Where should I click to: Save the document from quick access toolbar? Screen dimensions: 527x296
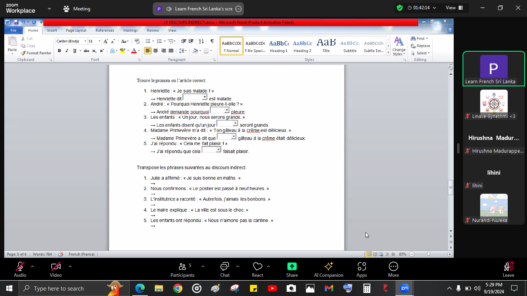(x=16, y=22)
